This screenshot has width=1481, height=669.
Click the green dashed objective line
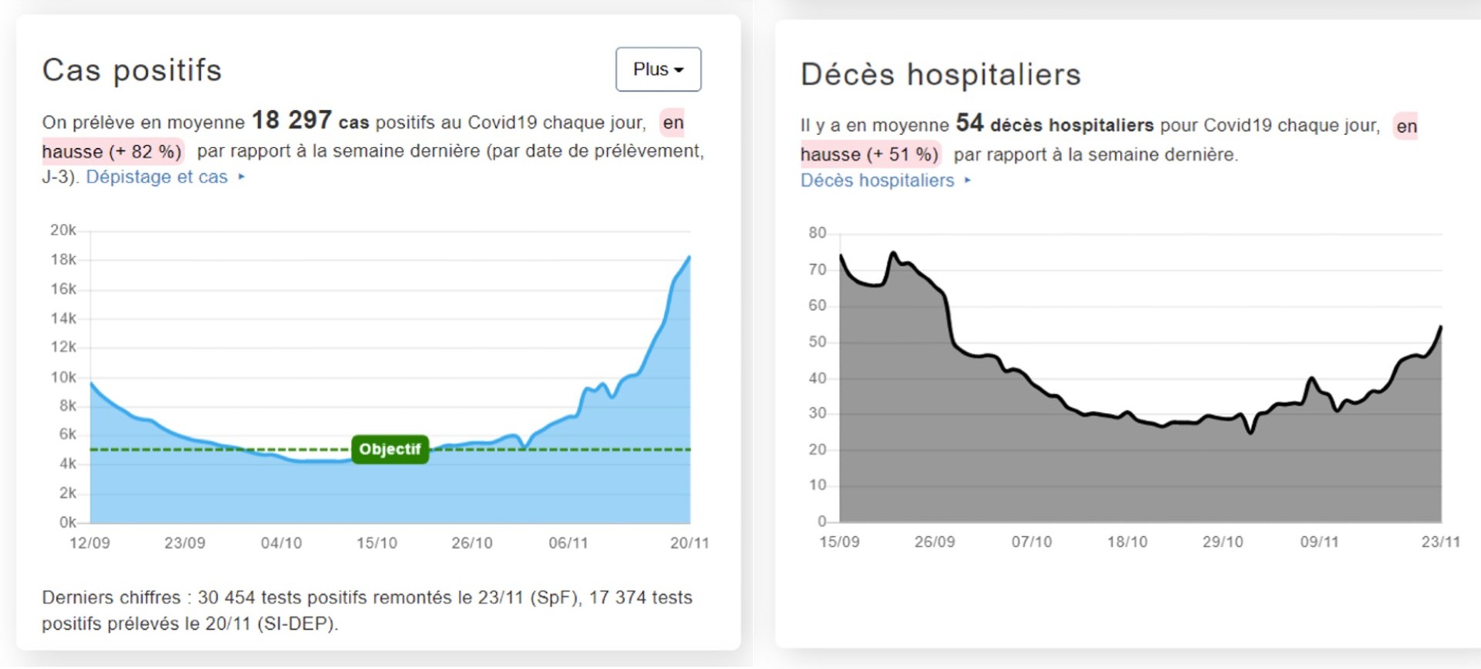point(220,449)
